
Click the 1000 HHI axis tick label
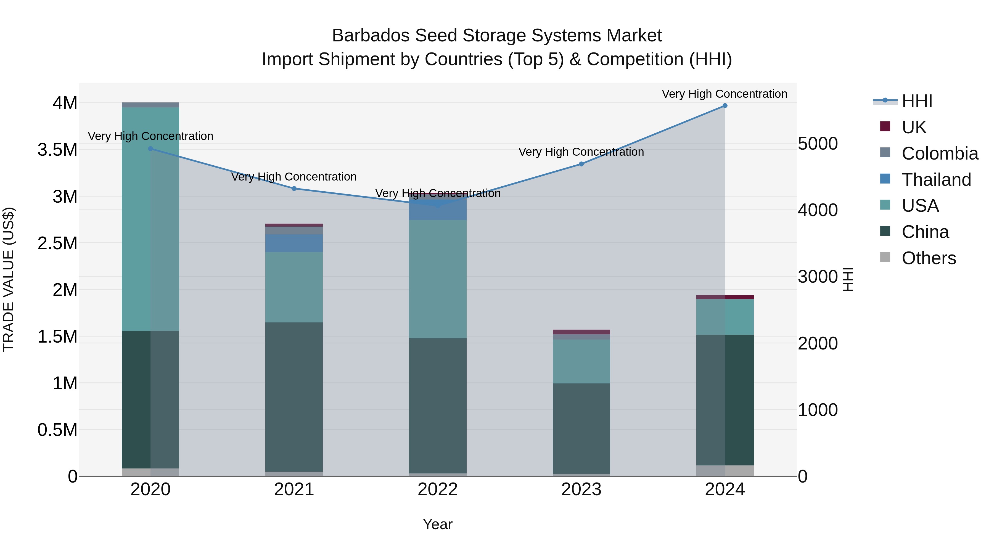tap(818, 410)
